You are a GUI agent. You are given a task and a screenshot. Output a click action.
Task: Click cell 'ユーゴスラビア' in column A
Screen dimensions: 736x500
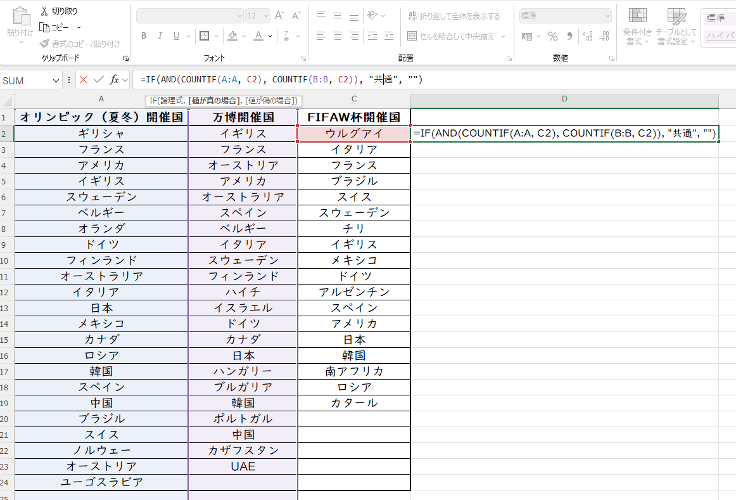pos(101,482)
